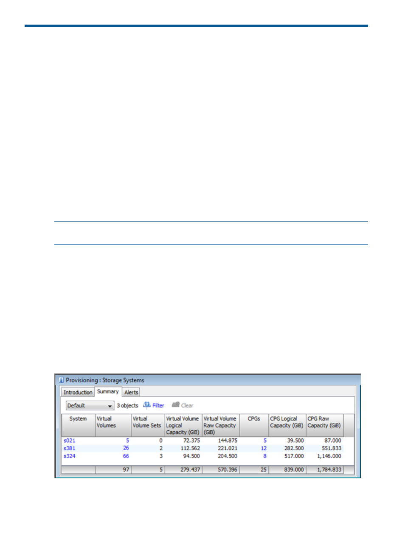Select the 282.500 CPG logical cell
This screenshot has width=405, height=539.
click(x=287, y=448)
